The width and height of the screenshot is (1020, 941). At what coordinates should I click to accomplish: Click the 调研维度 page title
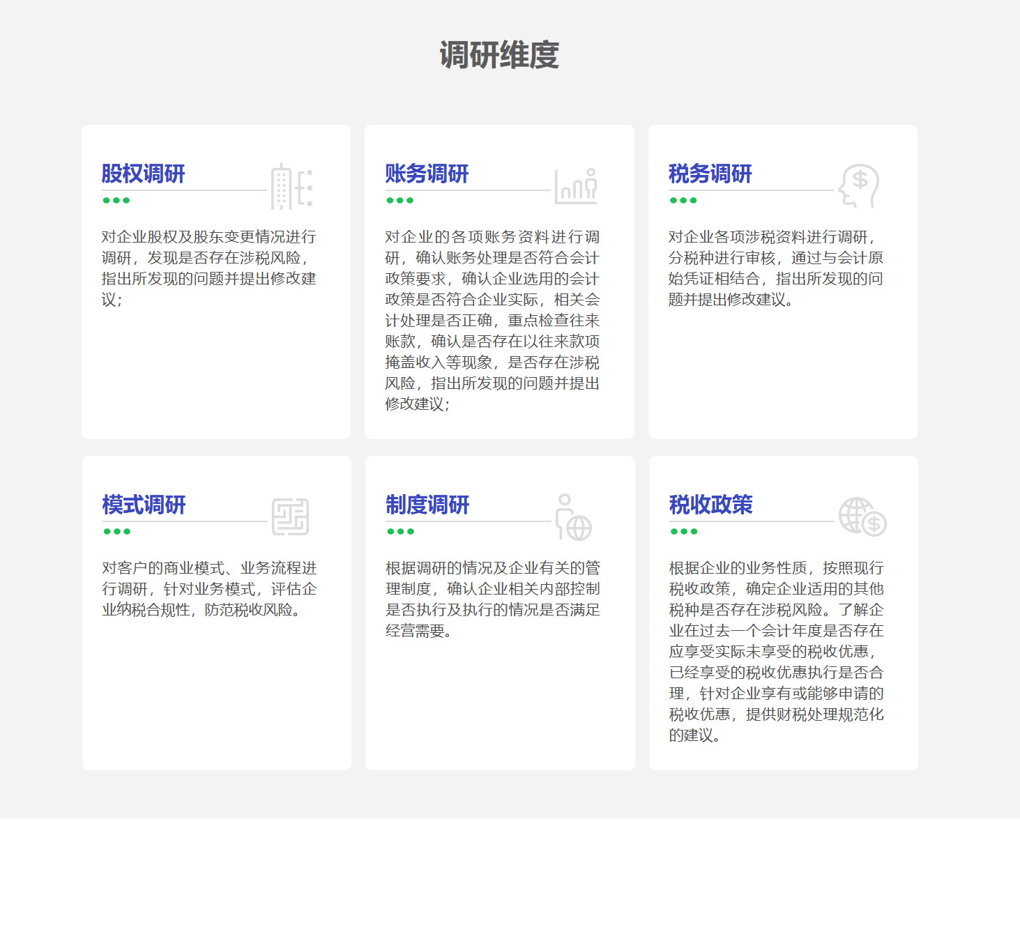coord(499,55)
